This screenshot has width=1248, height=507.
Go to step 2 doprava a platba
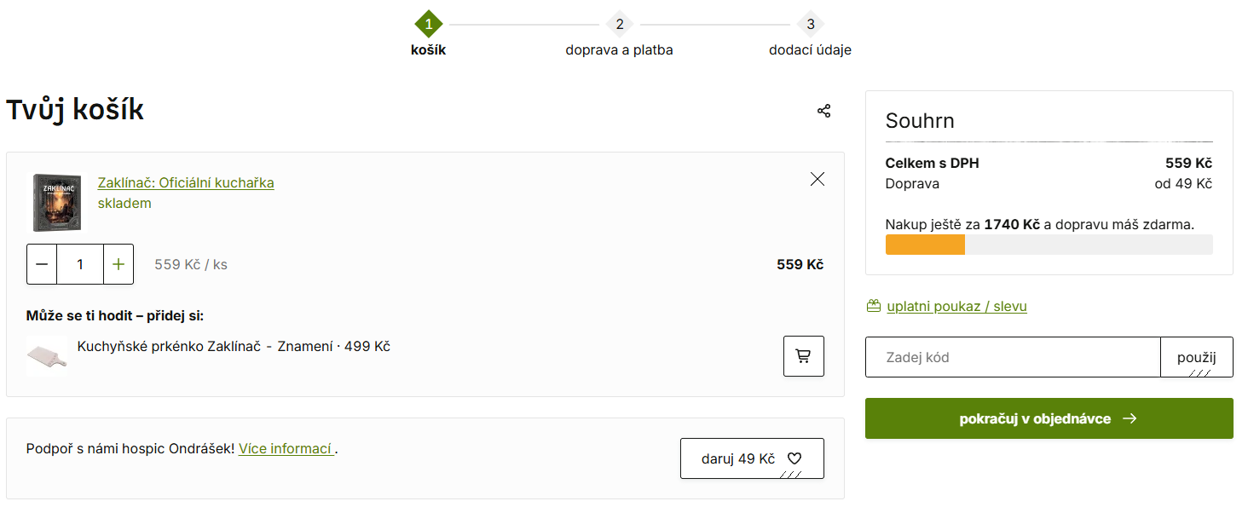coord(620,24)
